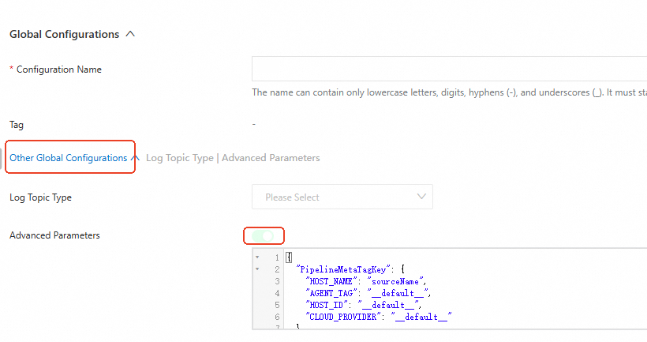Screen dimensions: 647x342
Task: Collapse Other Global Configurations link
Action: tap(74, 158)
